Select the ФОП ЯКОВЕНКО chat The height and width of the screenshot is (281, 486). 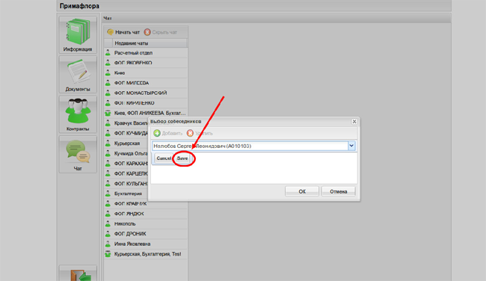146,63
